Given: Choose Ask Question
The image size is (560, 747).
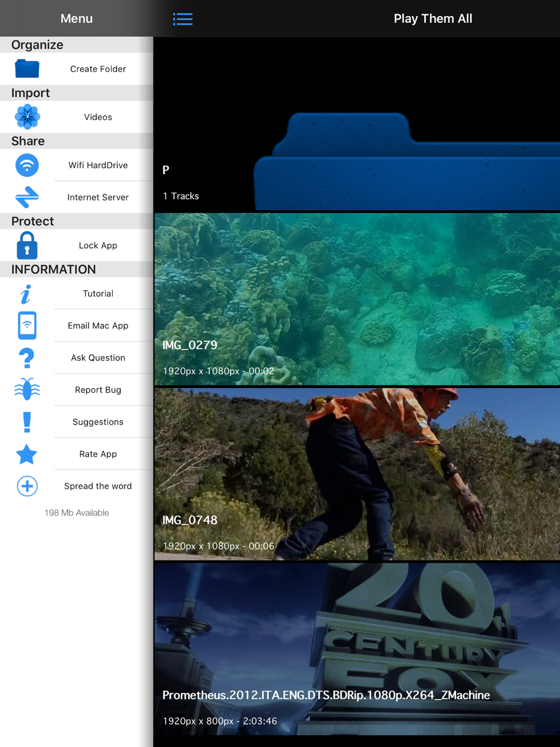Looking at the screenshot, I should coord(77,358).
